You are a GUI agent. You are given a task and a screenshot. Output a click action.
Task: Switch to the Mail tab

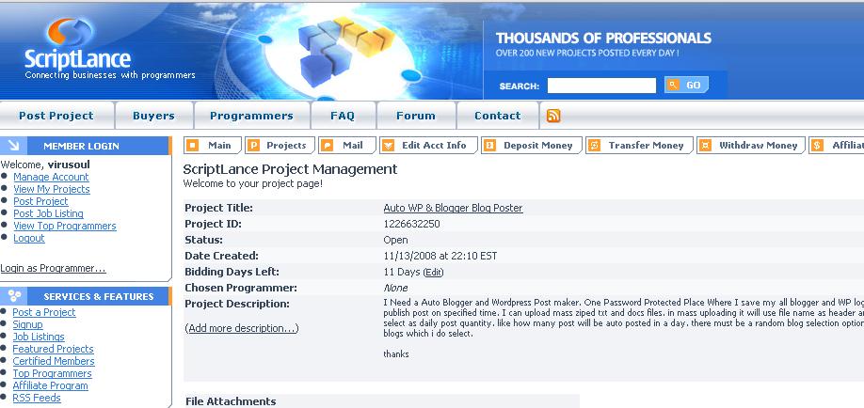pos(347,146)
